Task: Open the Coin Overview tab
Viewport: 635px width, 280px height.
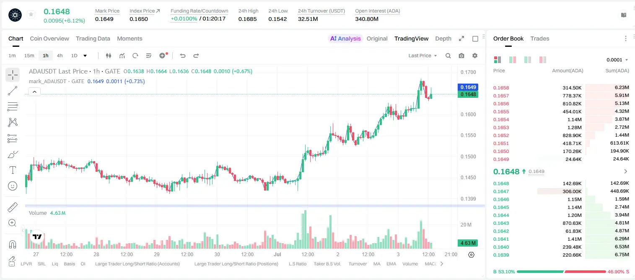Action: 49,38
